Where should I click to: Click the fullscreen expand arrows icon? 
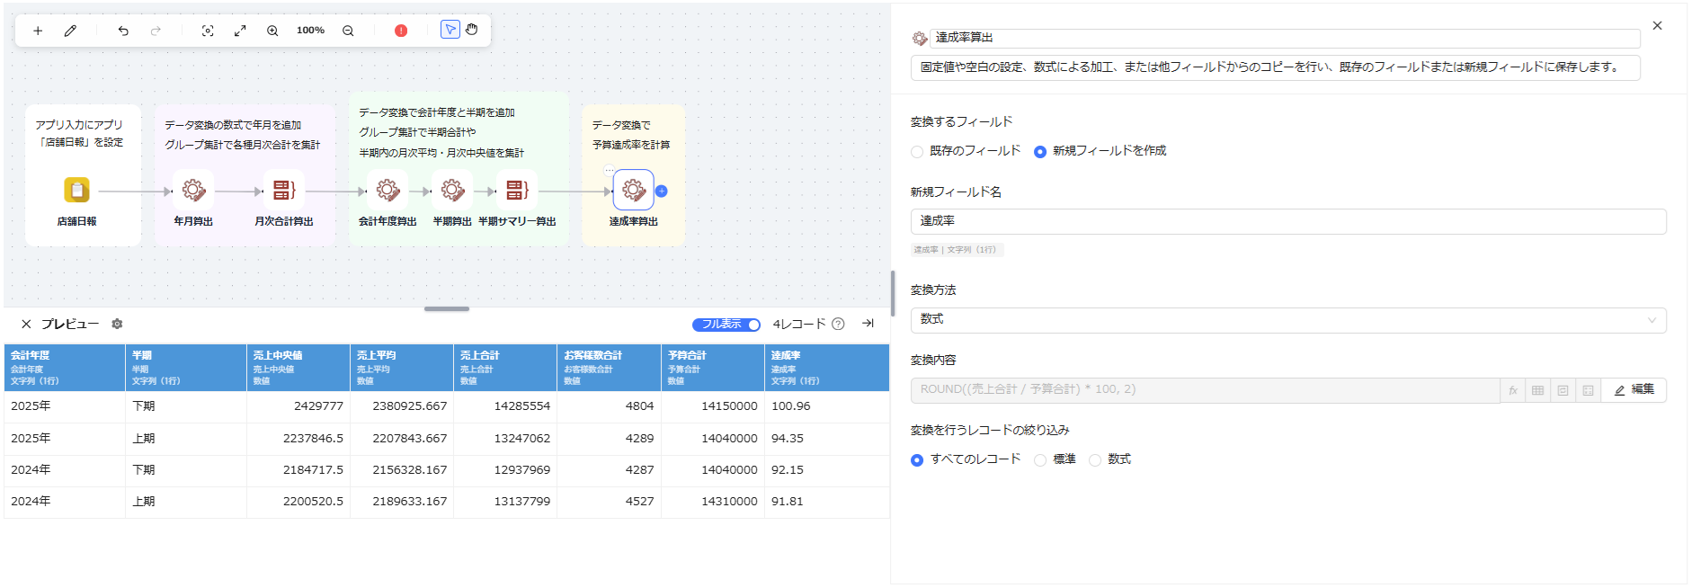(x=240, y=31)
